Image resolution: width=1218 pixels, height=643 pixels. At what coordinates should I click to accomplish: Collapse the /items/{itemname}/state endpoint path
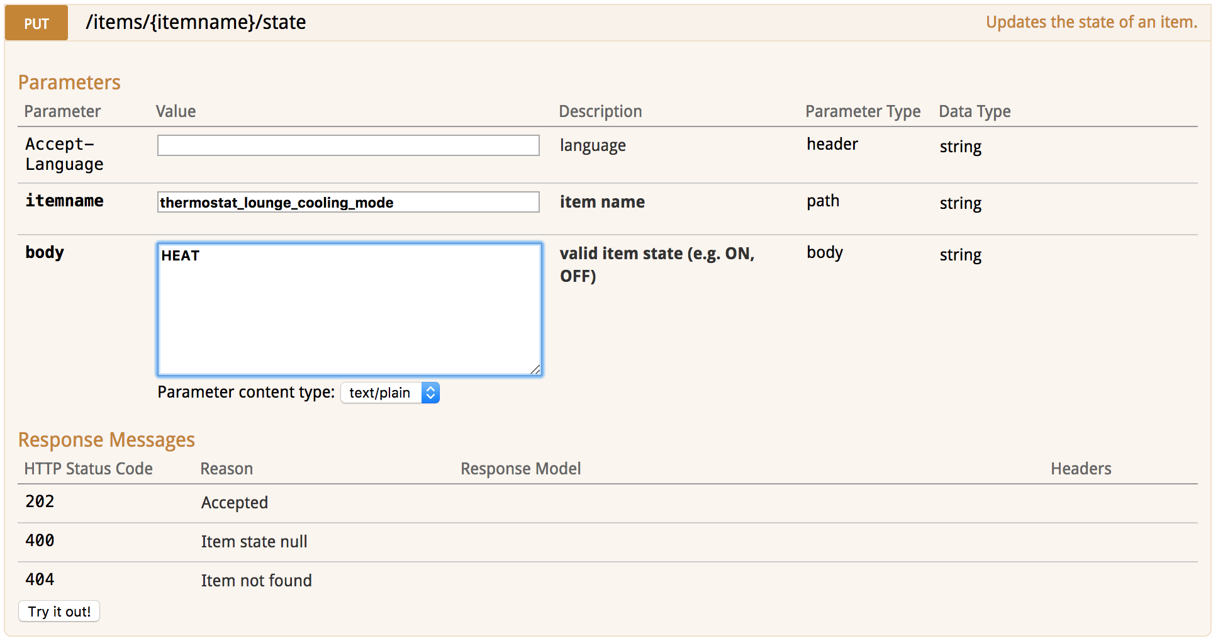pyautogui.click(x=196, y=23)
